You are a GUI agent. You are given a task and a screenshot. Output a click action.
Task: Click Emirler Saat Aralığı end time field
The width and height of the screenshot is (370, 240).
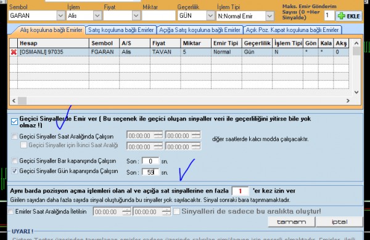point(152,212)
